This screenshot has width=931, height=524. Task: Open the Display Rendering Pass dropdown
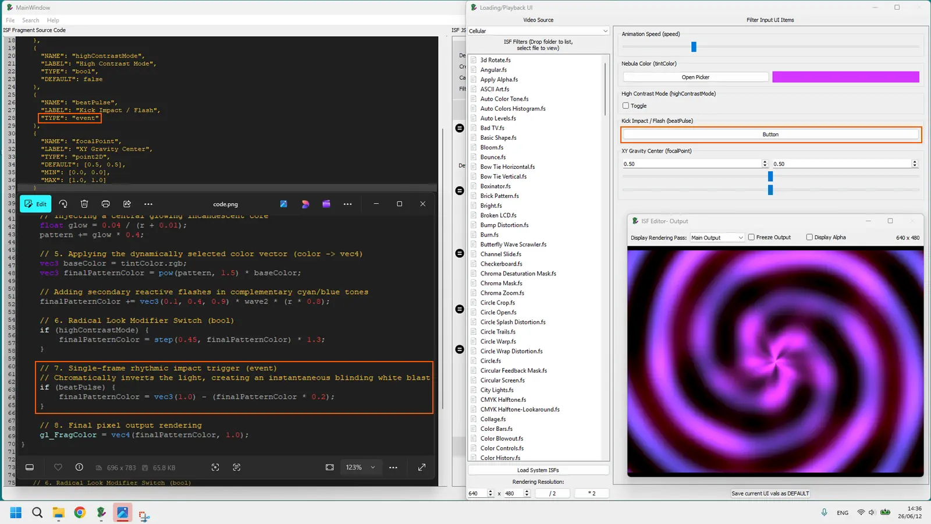pyautogui.click(x=717, y=238)
